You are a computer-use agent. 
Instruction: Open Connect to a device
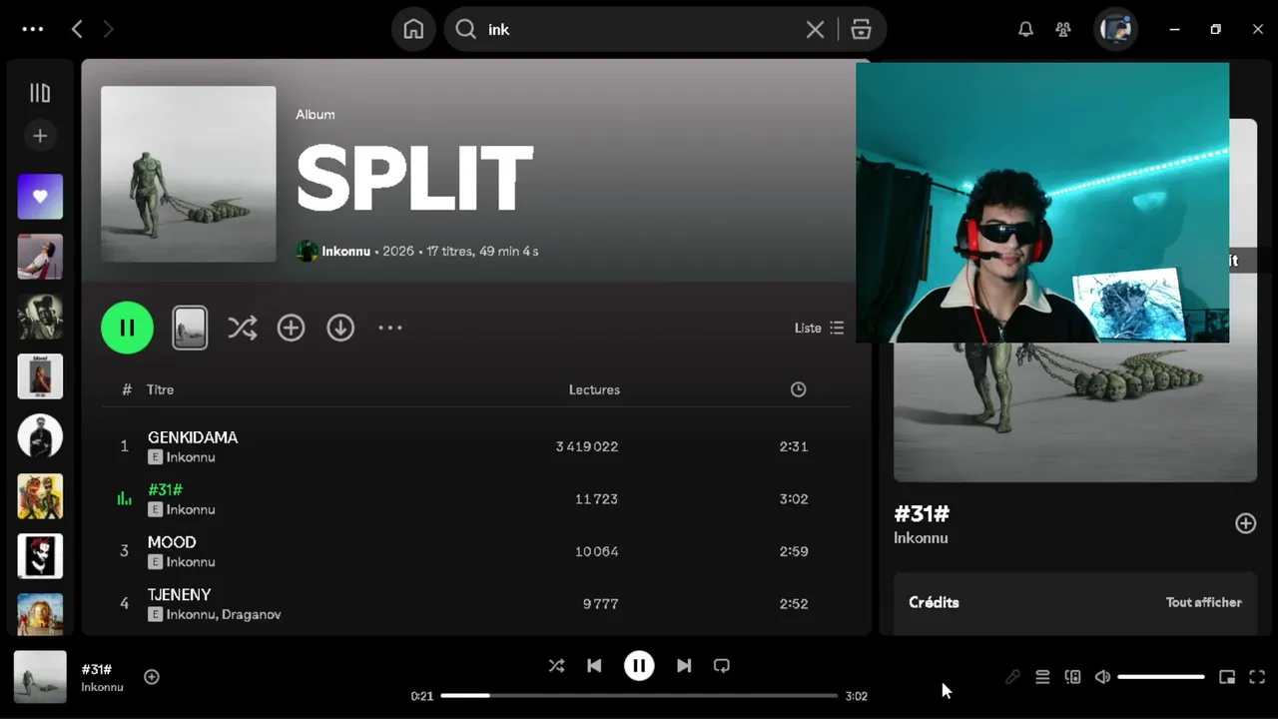1072,677
